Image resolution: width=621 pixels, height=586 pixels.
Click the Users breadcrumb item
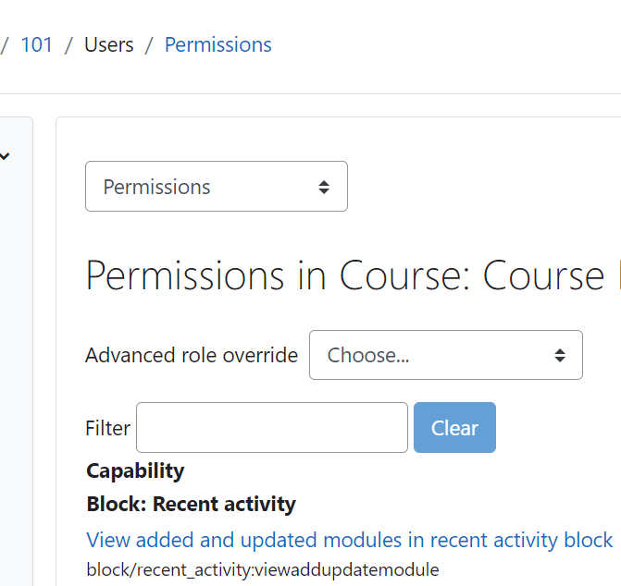pos(109,44)
